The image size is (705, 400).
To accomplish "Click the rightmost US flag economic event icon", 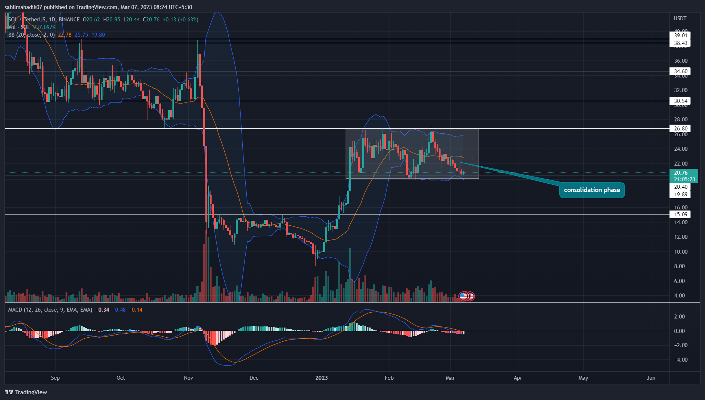I will (471, 296).
